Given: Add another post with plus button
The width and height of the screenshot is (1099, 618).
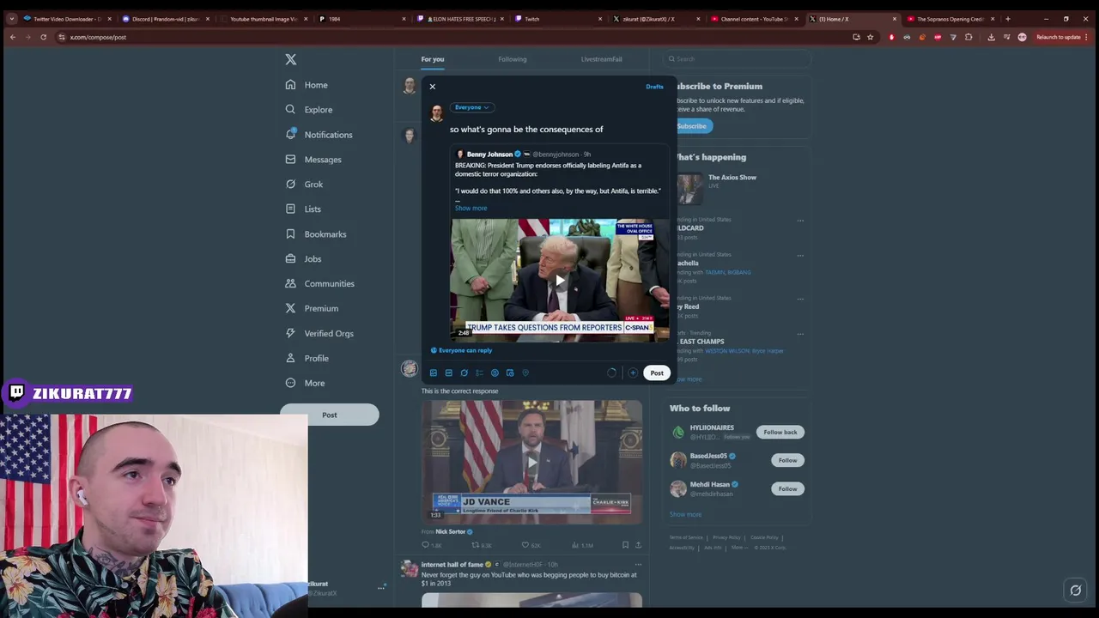Looking at the screenshot, I should [633, 373].
